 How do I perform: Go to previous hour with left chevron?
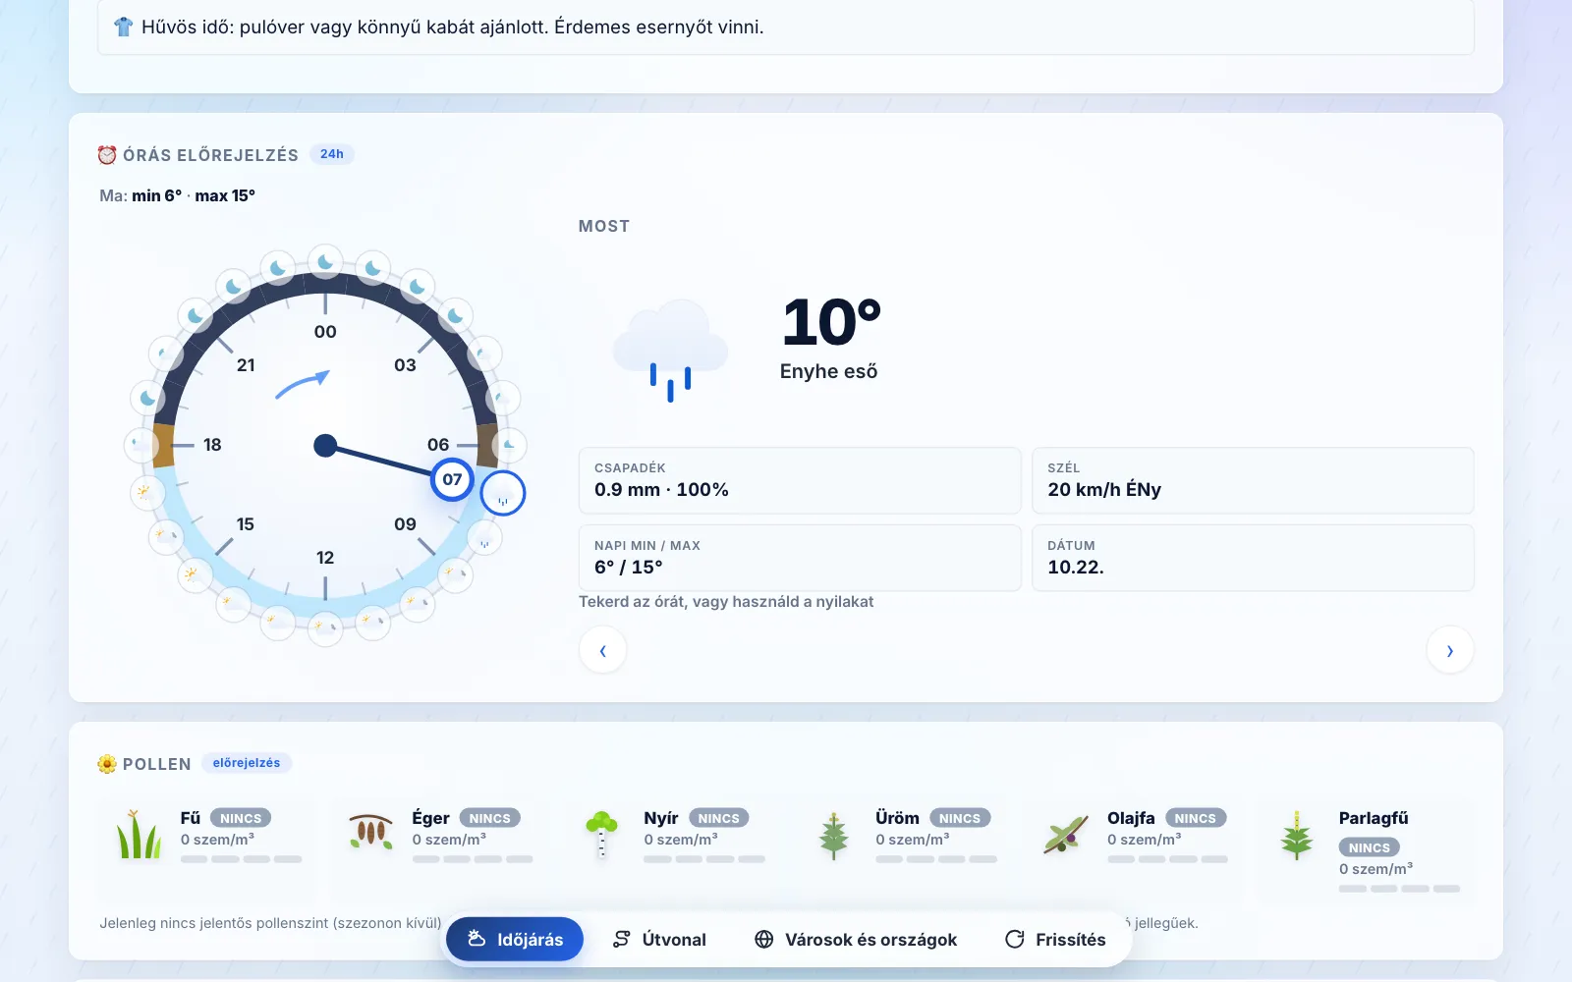point(603,650)
